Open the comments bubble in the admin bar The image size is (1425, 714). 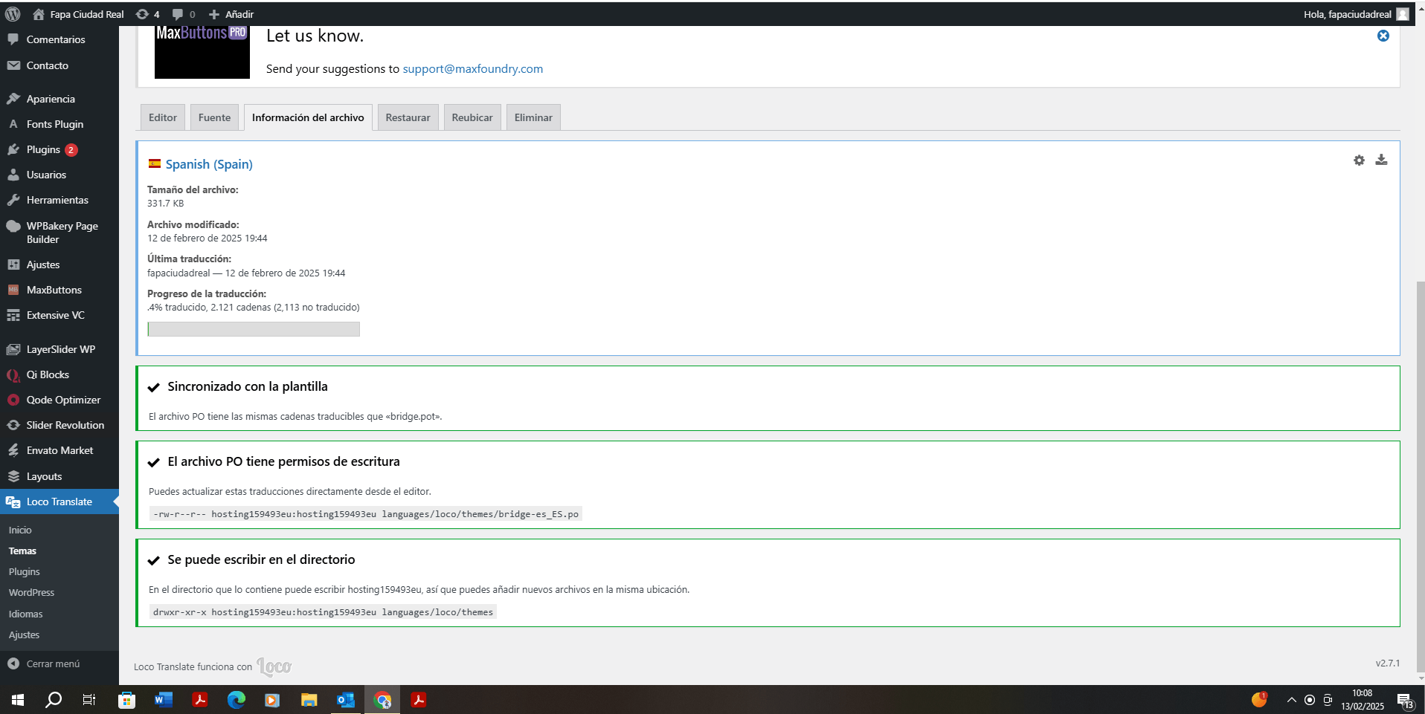[183, 14]
